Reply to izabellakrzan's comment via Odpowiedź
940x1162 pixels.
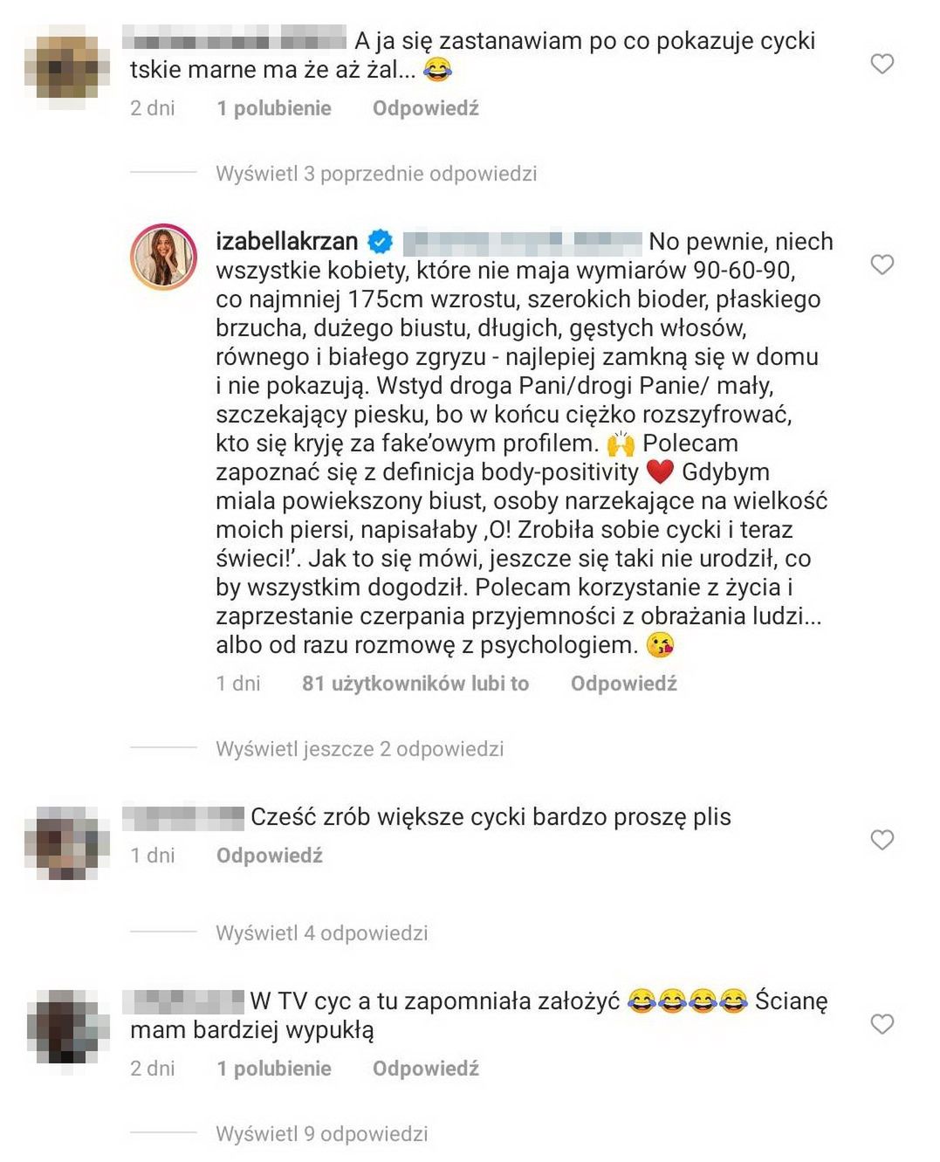(x=624, y=684)
